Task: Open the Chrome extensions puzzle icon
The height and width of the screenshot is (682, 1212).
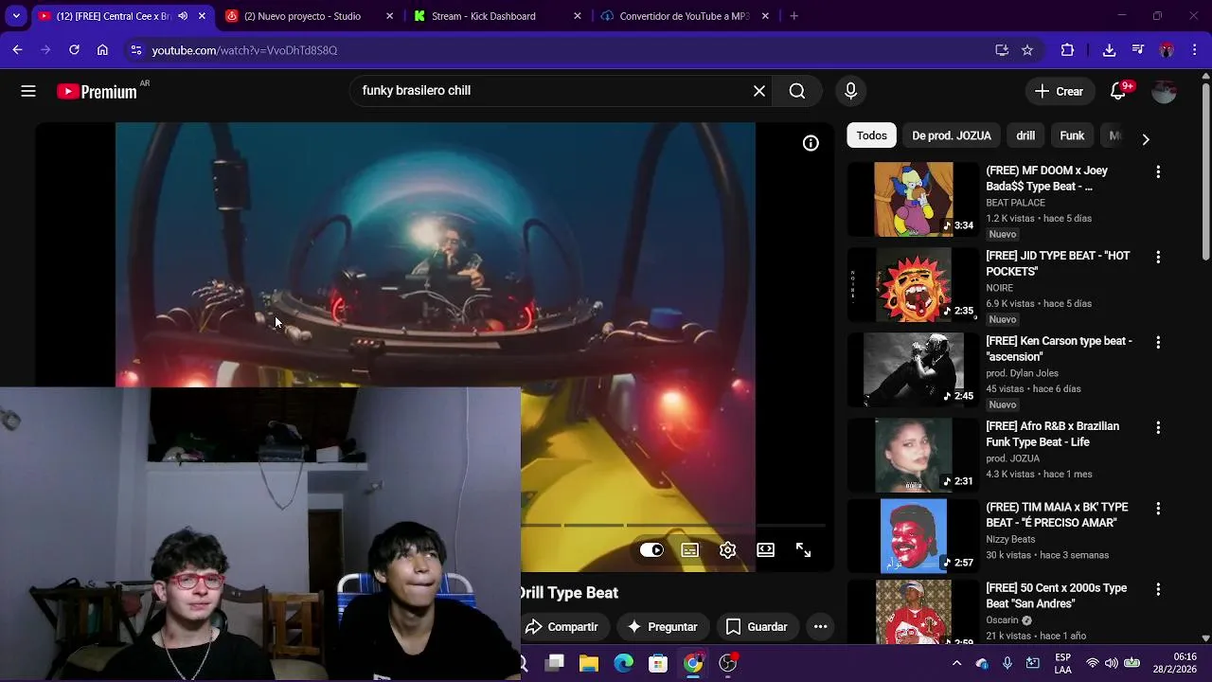Action: 1067,50
